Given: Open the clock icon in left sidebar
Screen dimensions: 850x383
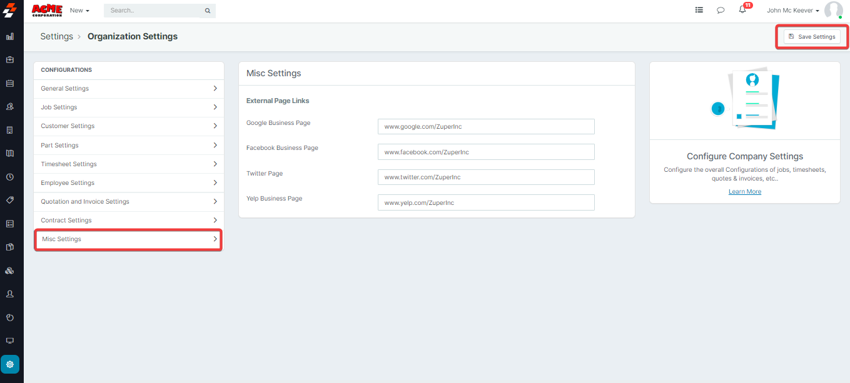Looking at the screenshot, I should [x=10, y=177].
